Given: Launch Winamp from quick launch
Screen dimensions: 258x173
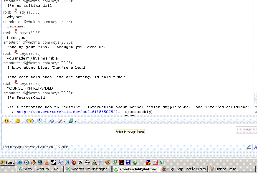Looking at the screenshot, I should click(33, 162).
